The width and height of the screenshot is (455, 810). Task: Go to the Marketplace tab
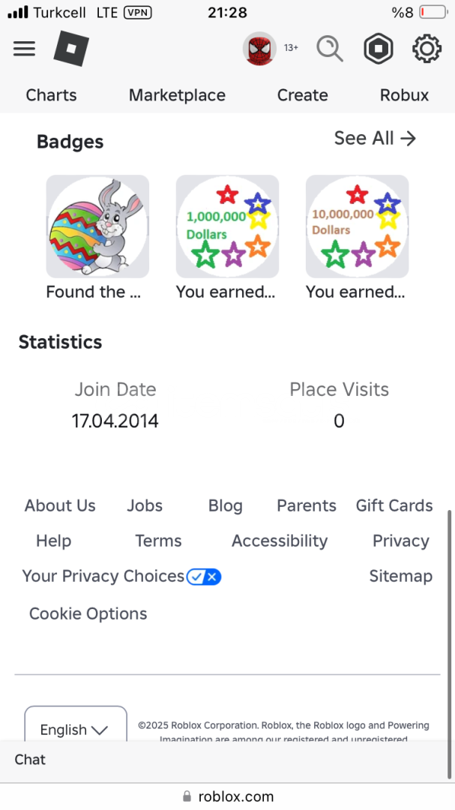coord(177,95)
